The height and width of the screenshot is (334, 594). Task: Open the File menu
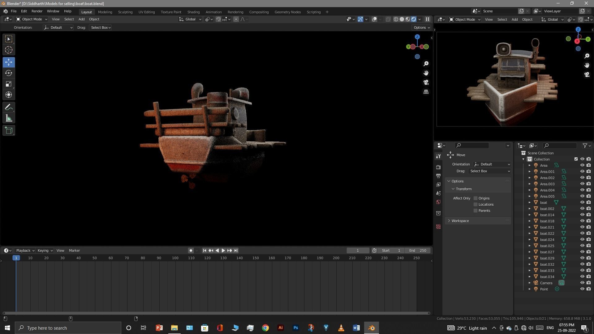[x=14, y=11]
